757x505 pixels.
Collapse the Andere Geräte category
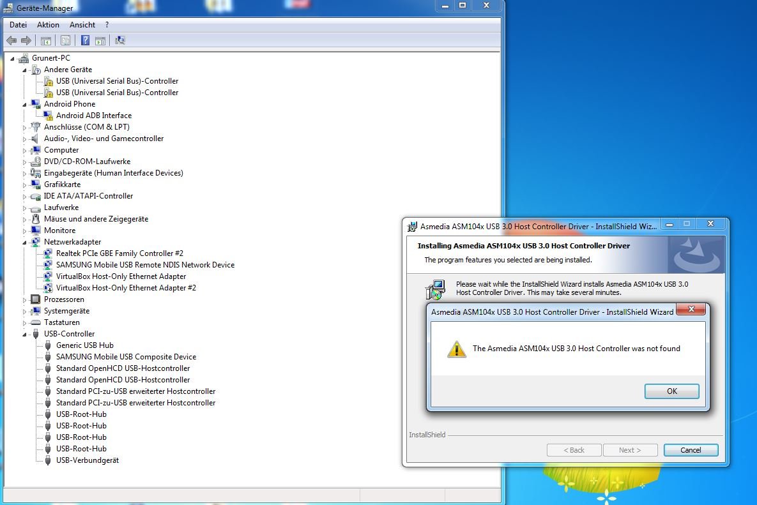point(25,70)
